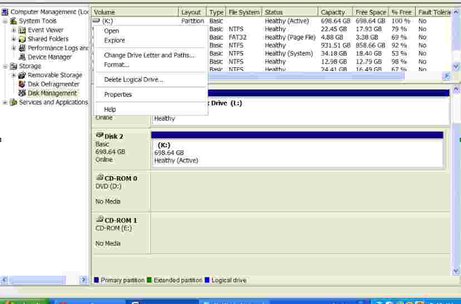461x304 pixels.
Task: Click the Disk Defragmenter icon
Action: click(x=22, y=84)
